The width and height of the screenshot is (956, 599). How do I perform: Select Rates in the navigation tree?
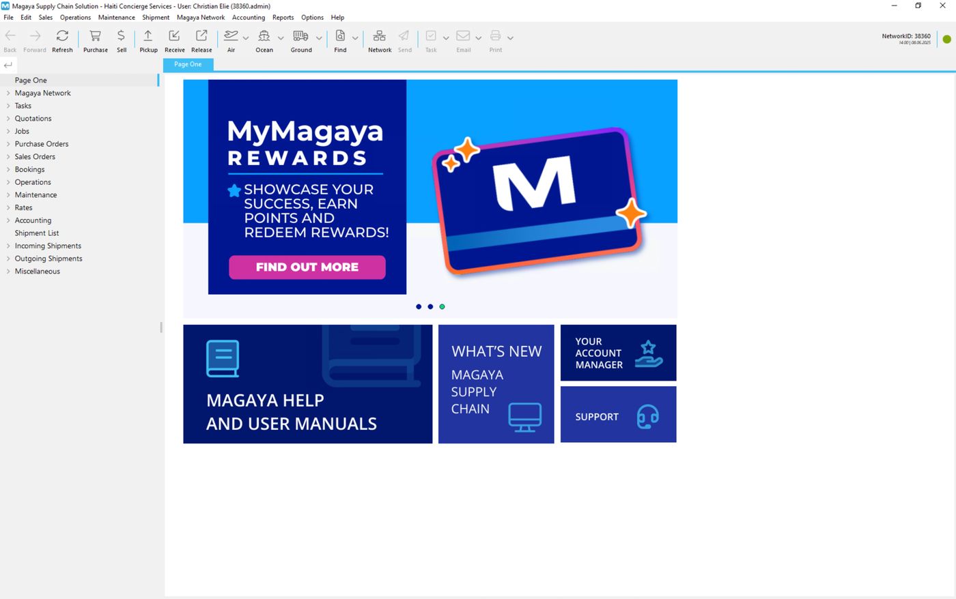pos(23,207)
